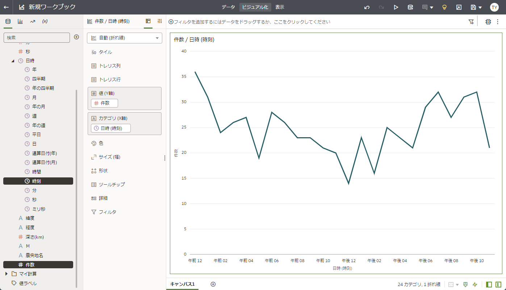Viewport: 506px width, 290px height.
Task: Select the 深さ(km) data element
Action: pyautogui.click(x=34, y=237)
